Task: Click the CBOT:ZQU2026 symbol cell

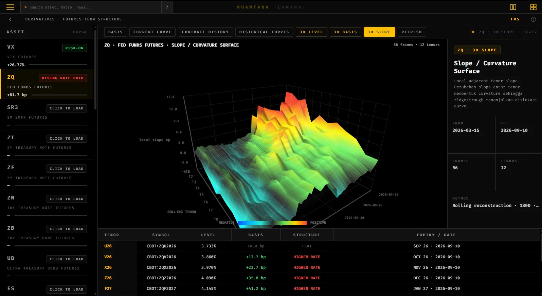Action: [x=161, y=246]
